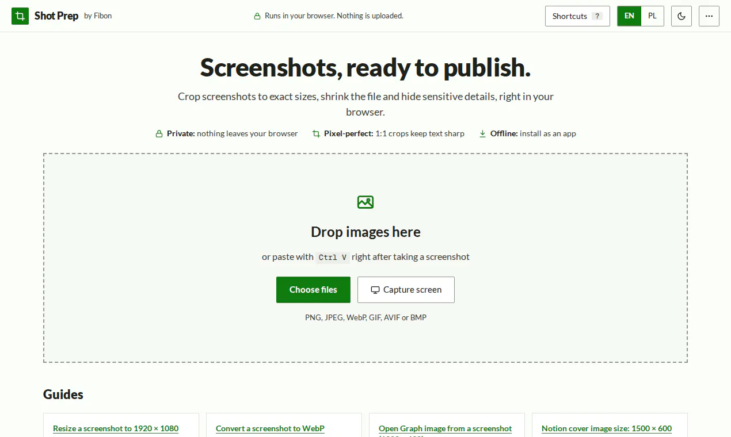Open "Convert a screenshot to WebP" guide
The width and height of the screenshot is (731, 437).
pyautogui.click(x=270, y=428)
